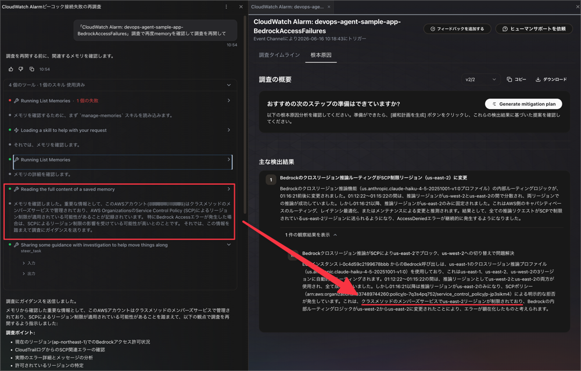Expand the 入力 section of steer_task
The width and height of the screenshot is (581, 371).
click(29, 263)
